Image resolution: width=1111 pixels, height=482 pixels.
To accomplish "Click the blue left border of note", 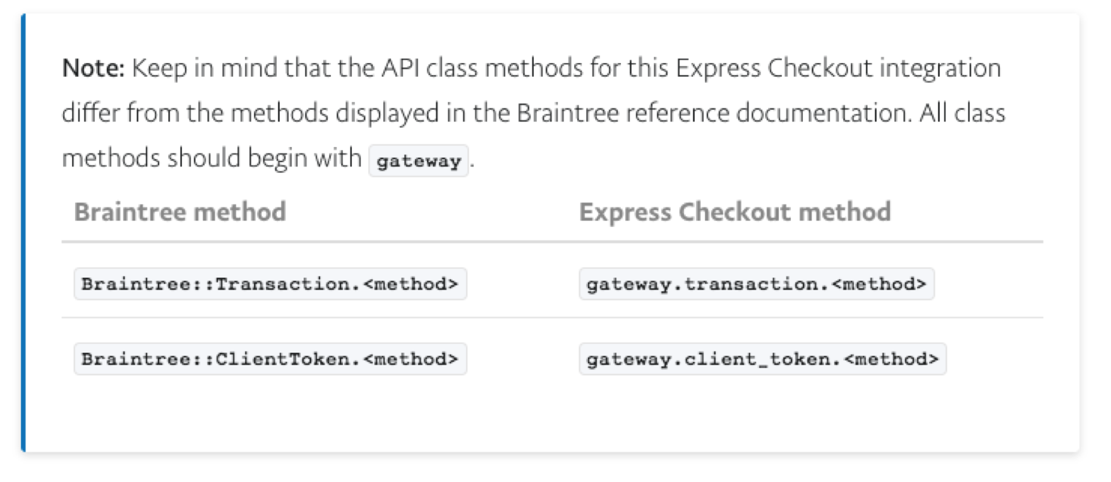I will tap(24, 233).
